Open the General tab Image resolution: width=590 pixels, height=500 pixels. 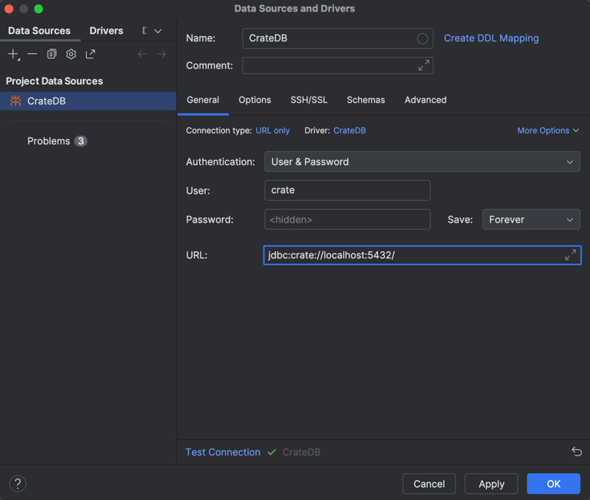(203, 100)
